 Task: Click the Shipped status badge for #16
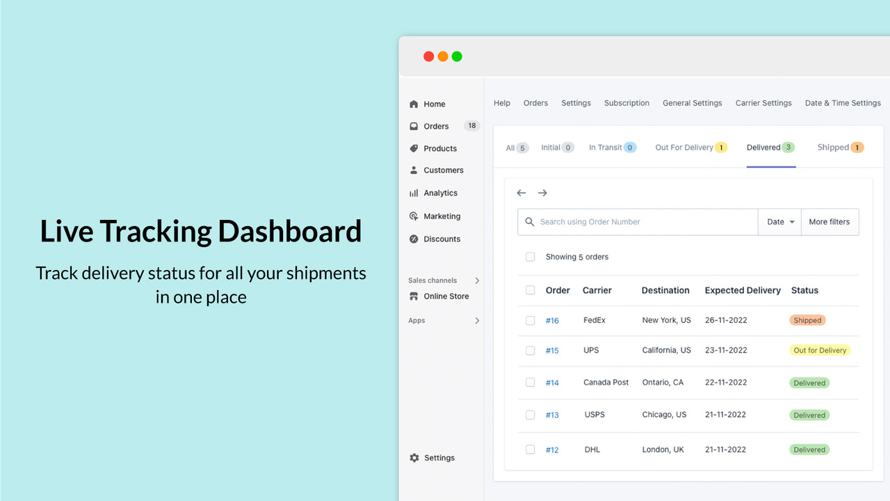click(807, 321)
